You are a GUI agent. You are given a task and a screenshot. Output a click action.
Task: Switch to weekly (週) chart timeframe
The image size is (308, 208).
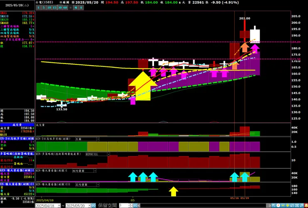76,7
